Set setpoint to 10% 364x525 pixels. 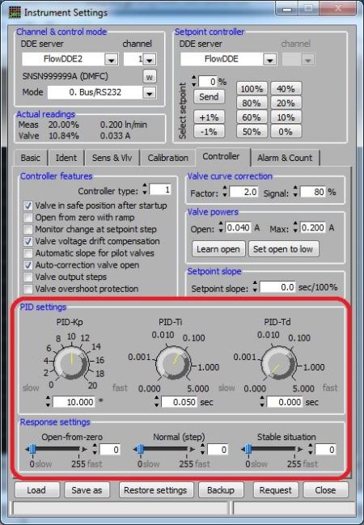[x=286, y=117]
